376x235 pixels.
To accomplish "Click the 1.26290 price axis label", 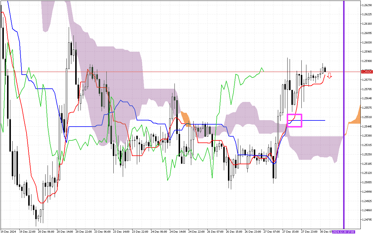I will pos(367,5).
